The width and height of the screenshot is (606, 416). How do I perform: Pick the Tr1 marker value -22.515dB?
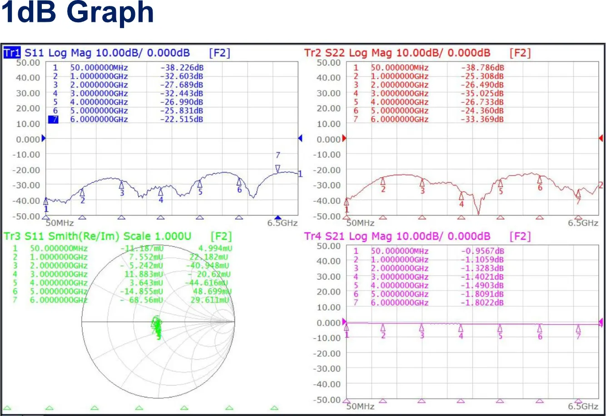181,120
